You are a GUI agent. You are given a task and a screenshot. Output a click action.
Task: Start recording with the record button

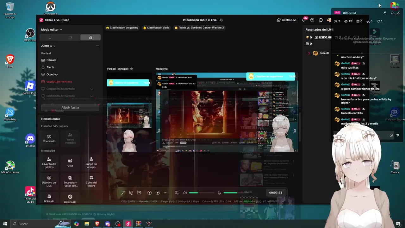tap(149, 193)
